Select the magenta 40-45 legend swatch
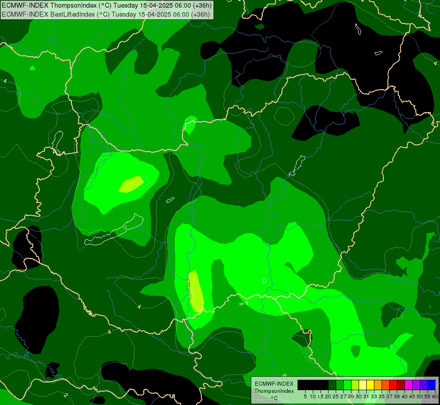Screen dimensions: 440x405 coord(409,385)
